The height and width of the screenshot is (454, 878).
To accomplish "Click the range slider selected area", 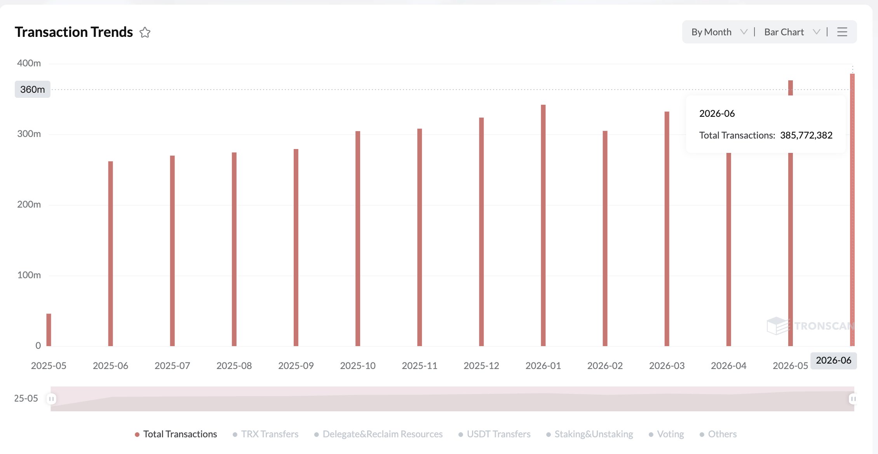I will tap(452, 399).
